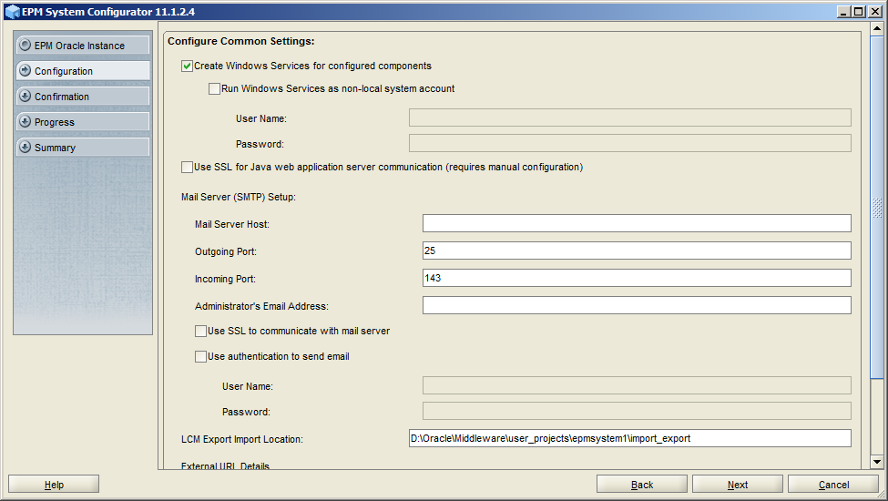This screenshot has width=888, height=501.
Task: Click the Administrator's Email Address field
Action: click(x=637, y=305)
